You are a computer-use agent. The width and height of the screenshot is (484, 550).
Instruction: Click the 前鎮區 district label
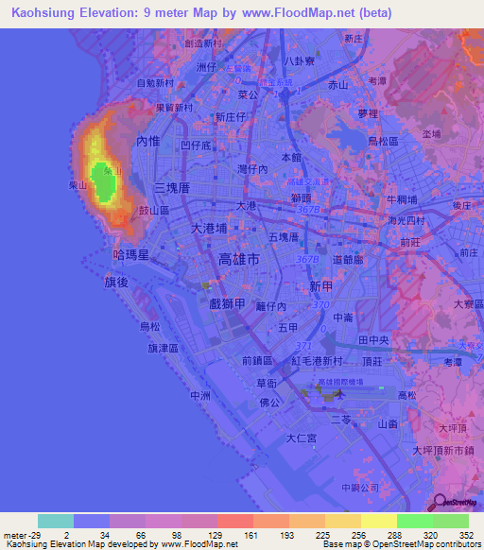tap(257, 361)
